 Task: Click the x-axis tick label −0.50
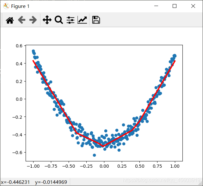click(69, 166)
